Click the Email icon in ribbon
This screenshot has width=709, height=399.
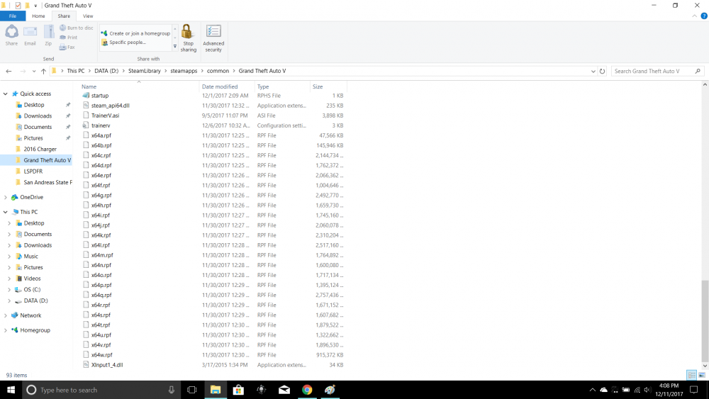point(30,35)
